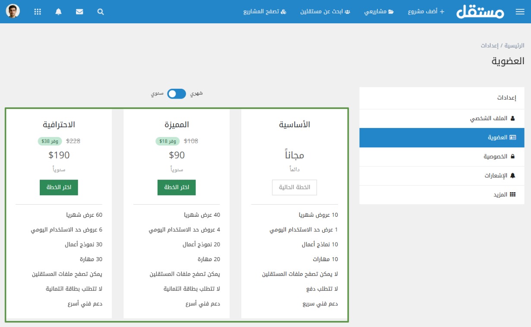This screenshot has height=327, width=531.
Task: Choose the المميزة plan button
Action: (177, 187)
